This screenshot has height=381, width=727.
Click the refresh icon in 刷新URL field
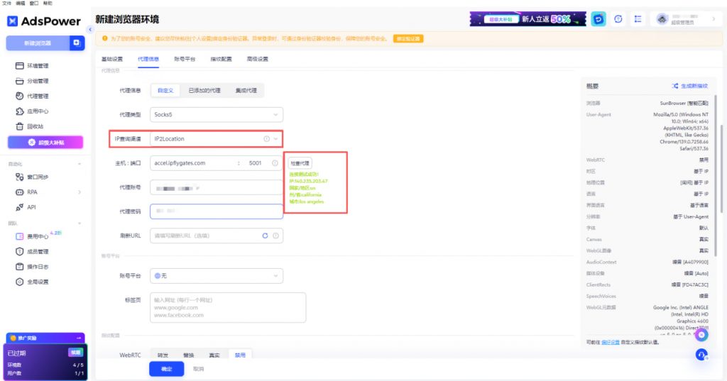pyautogui.click(x=265, y=236)
